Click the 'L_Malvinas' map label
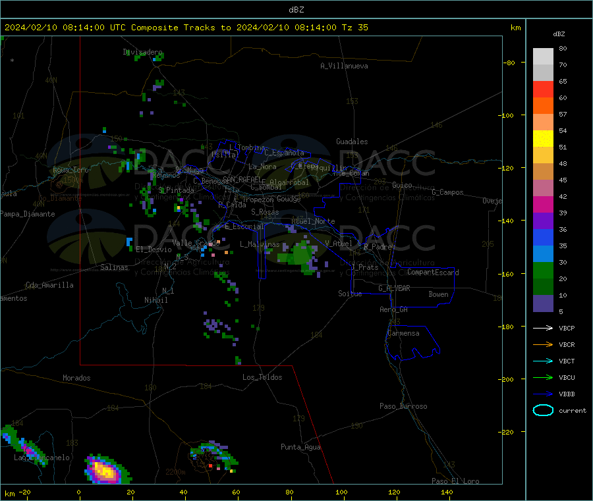593x501 pixels. (260, 244)
